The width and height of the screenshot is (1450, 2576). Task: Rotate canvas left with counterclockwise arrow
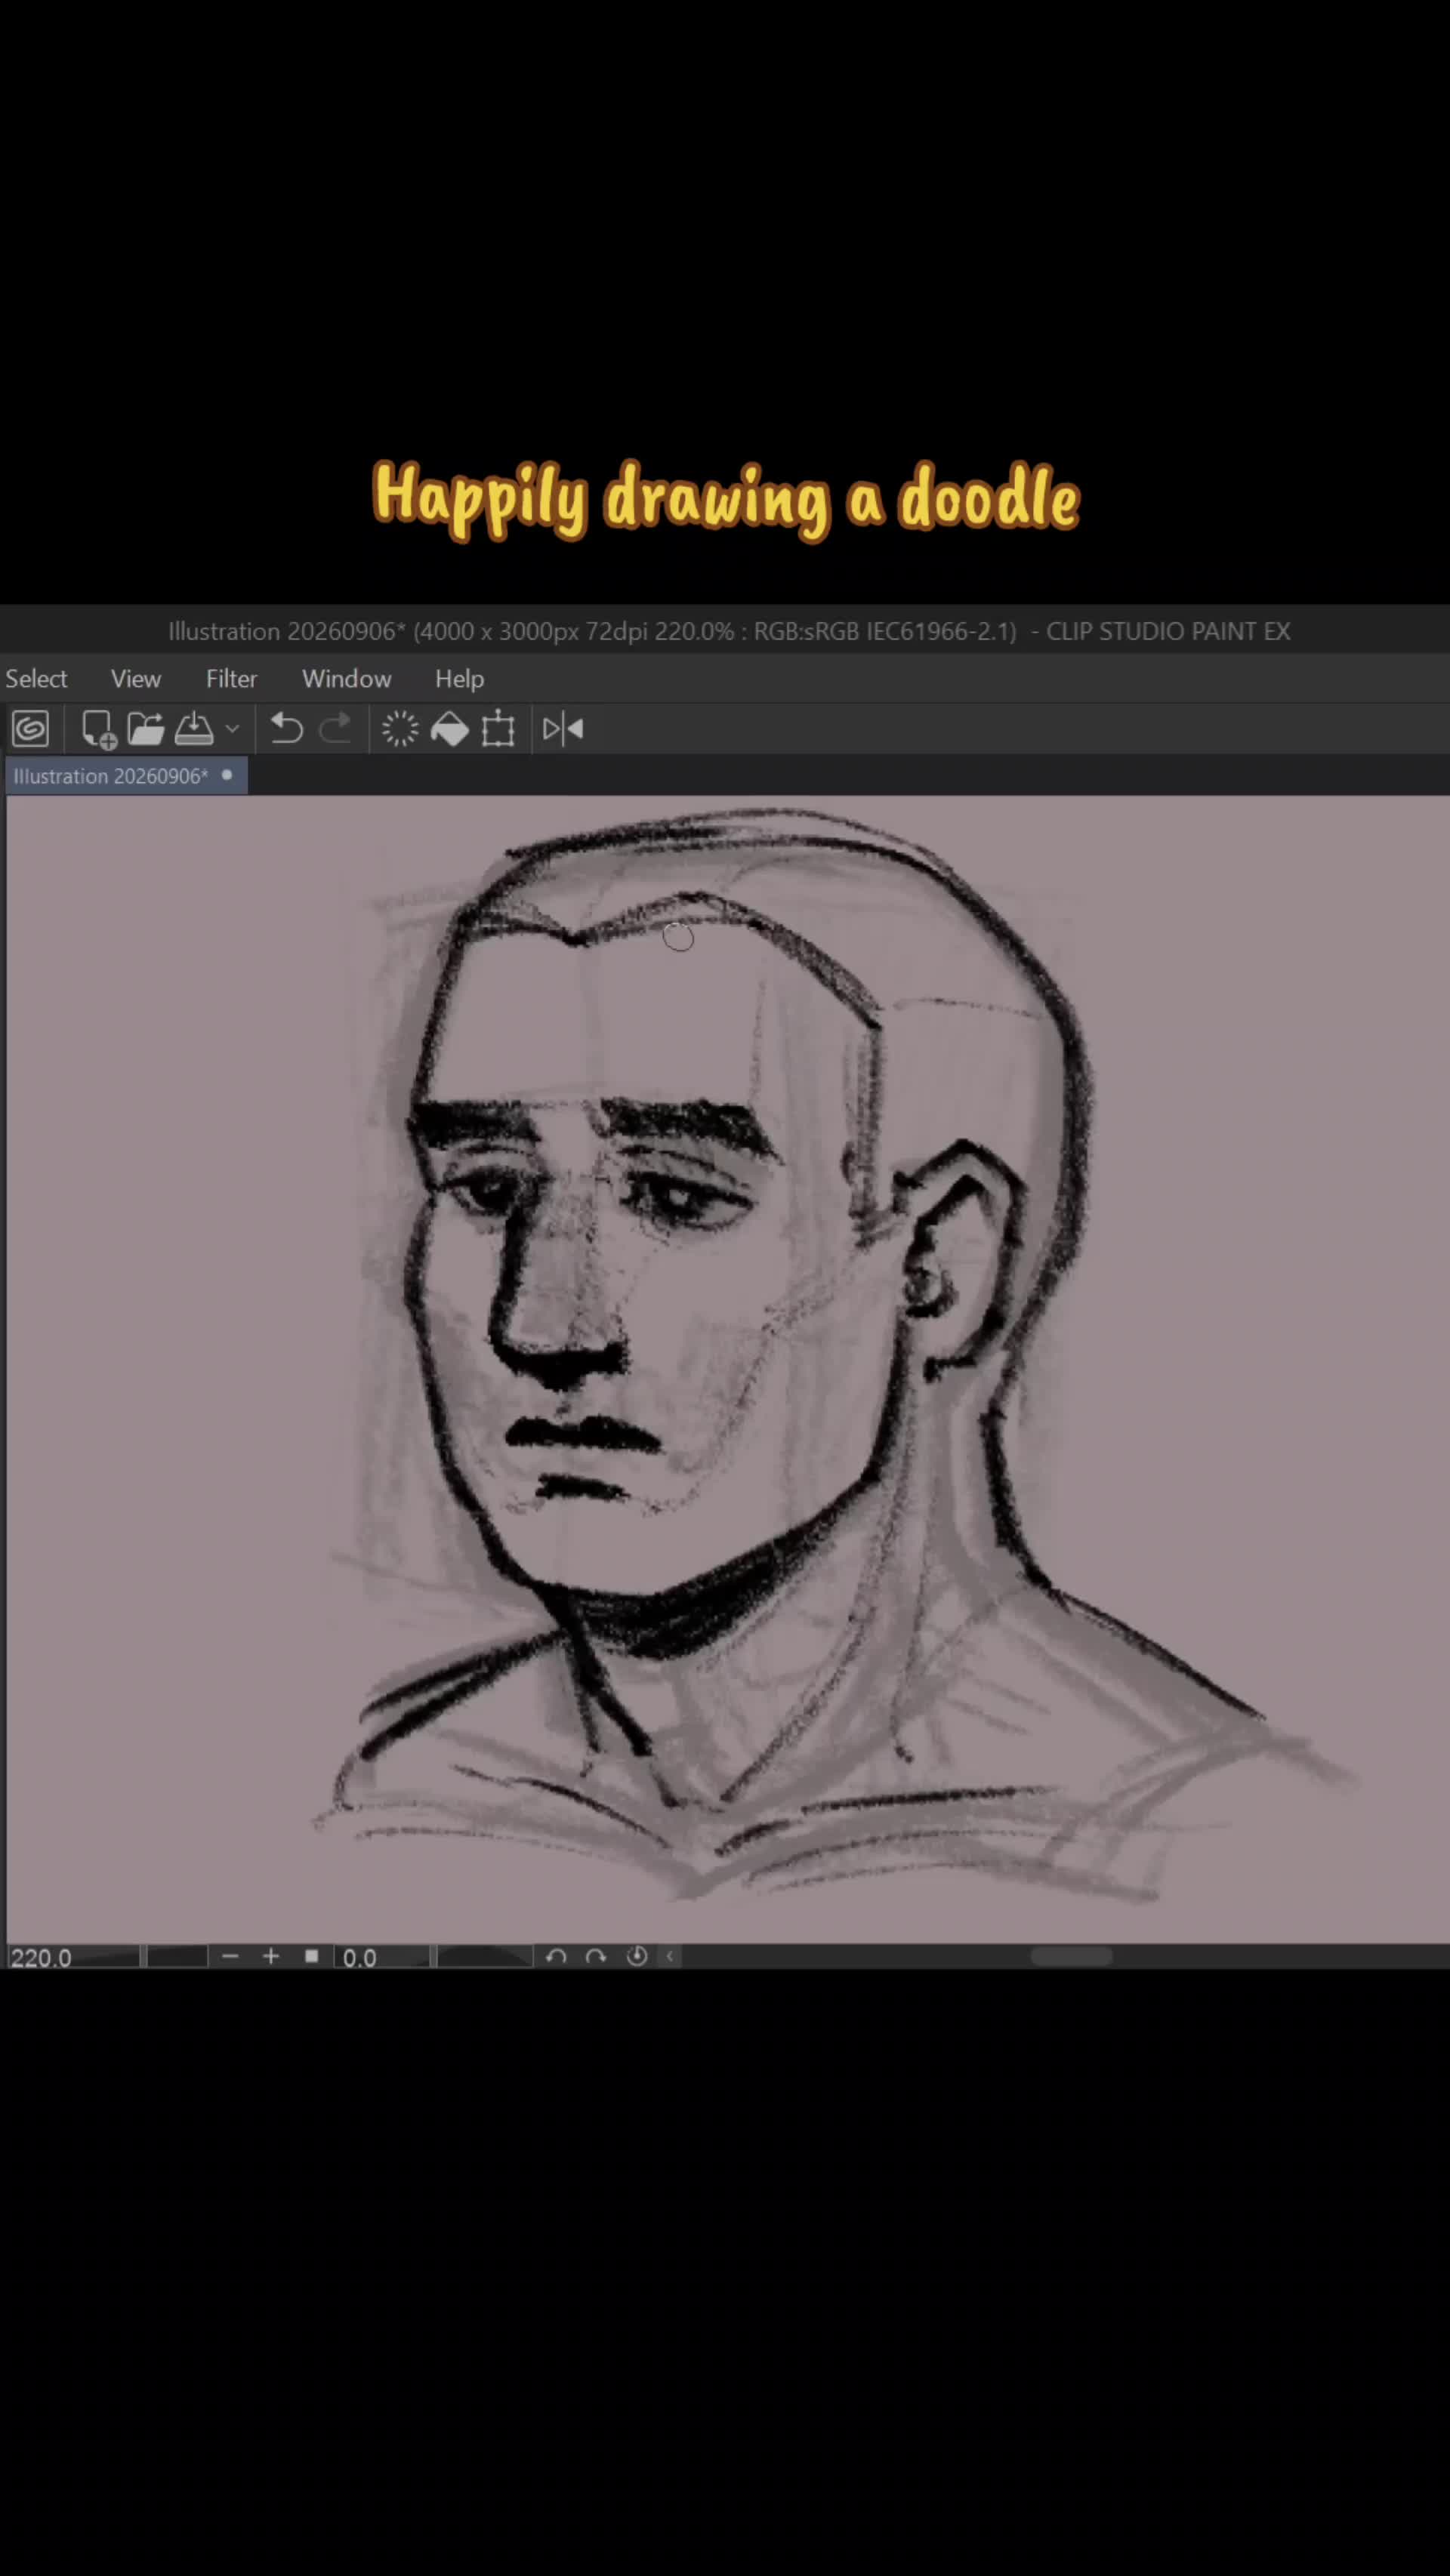click(557, 1956)
